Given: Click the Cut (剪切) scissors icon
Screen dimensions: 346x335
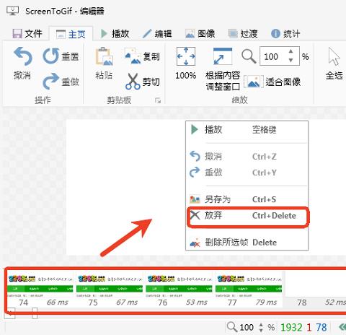Looking at the screenshot, I should pyautogui.click(x=133, y=82).
